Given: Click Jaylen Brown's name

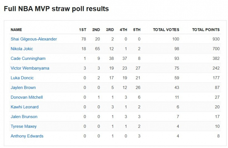Looking at the screenshot, I should tap(23, 87).
